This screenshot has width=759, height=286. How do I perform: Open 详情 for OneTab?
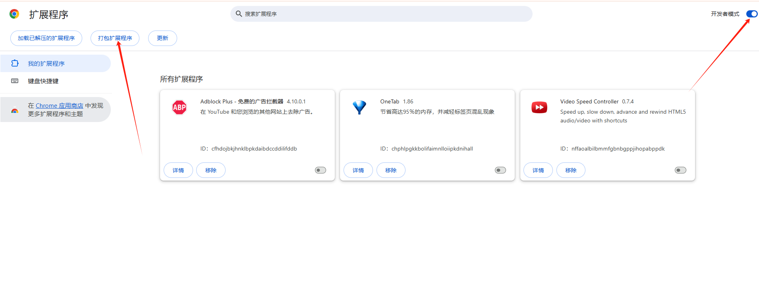click(358, 170)
